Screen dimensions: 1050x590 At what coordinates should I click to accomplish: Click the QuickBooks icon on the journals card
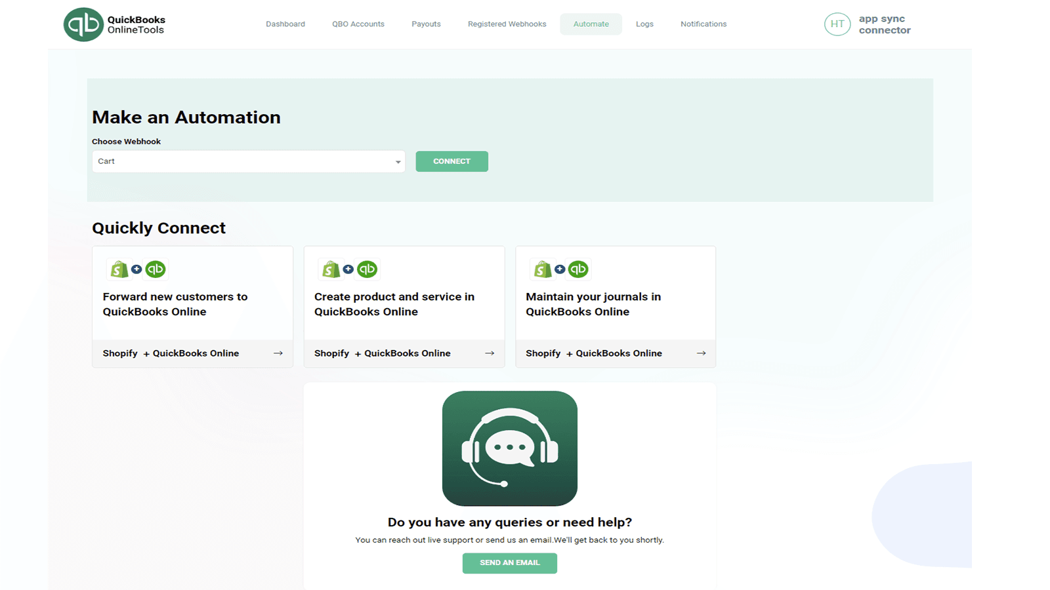click(x=578, y=269)
